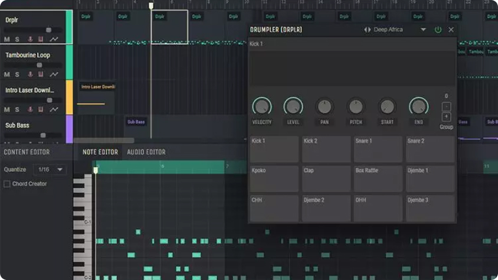Viewport: 498px width, 280px height.
Task: Arm recording on the Drplr track
Action: click(x=30, y=40)
